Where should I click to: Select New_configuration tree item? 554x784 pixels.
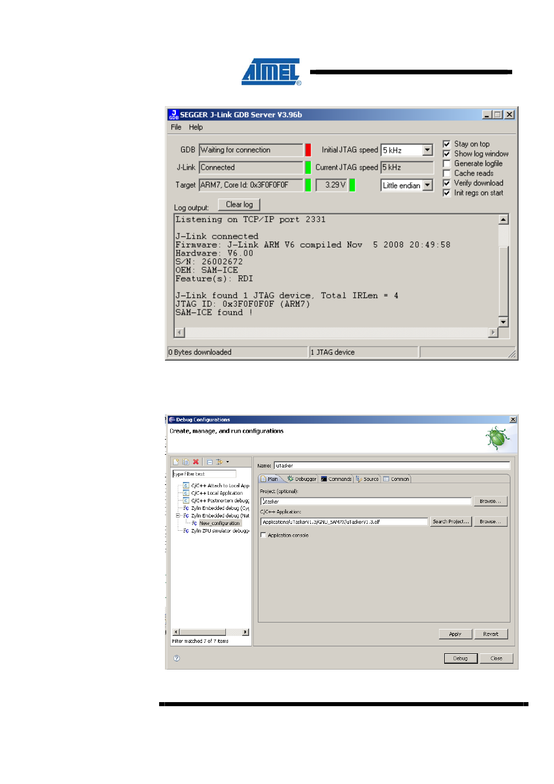(x=220, y=523)
